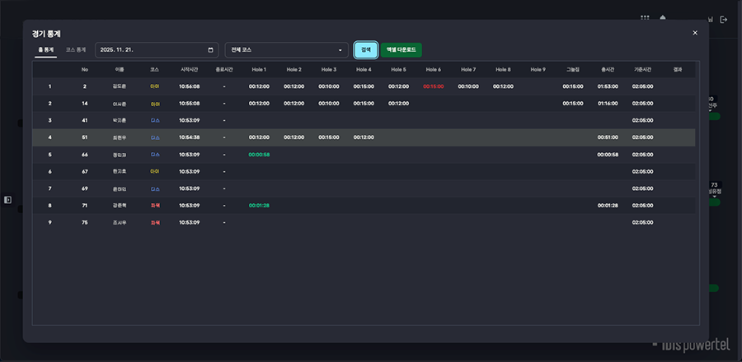The height and width of the screenshot is (362, 742).
Task: Close the 경기 통계 dialog
Action: click(695, 33)
